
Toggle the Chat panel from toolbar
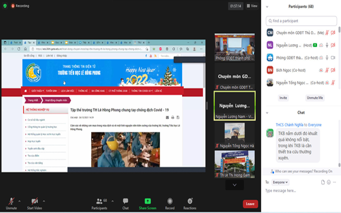tap(126, 203)
